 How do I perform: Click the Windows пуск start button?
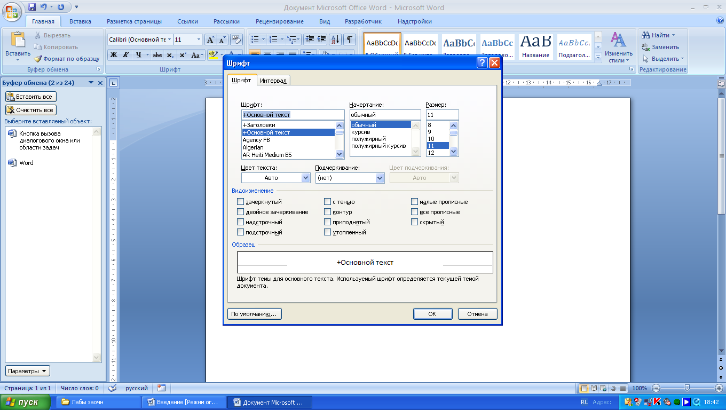pyautogui.click(x=26, y=403)
